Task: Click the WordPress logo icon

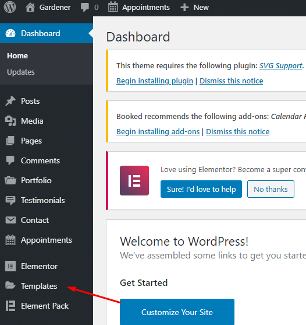Action: pyautogui.click(x=10, y=7)
